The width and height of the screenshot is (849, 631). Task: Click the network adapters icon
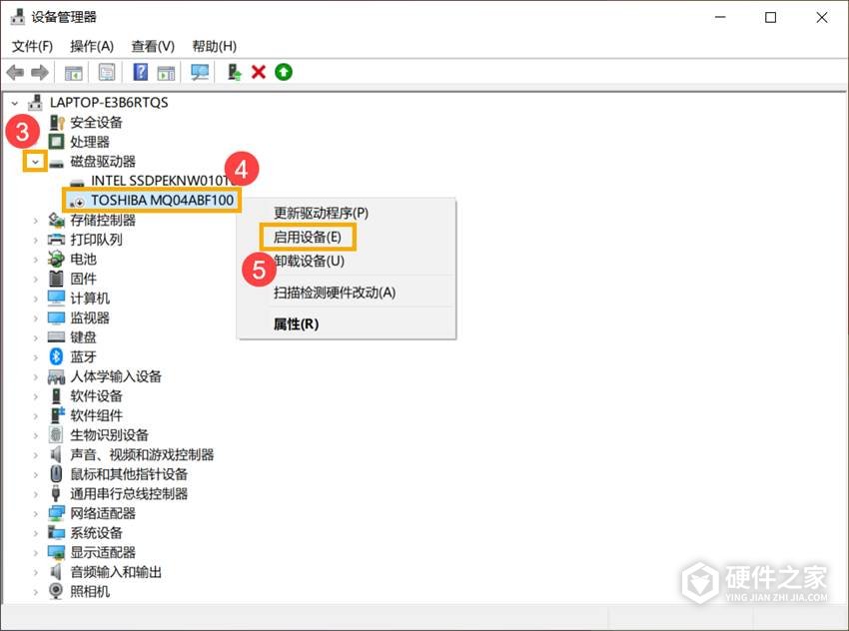pos(56,513)
